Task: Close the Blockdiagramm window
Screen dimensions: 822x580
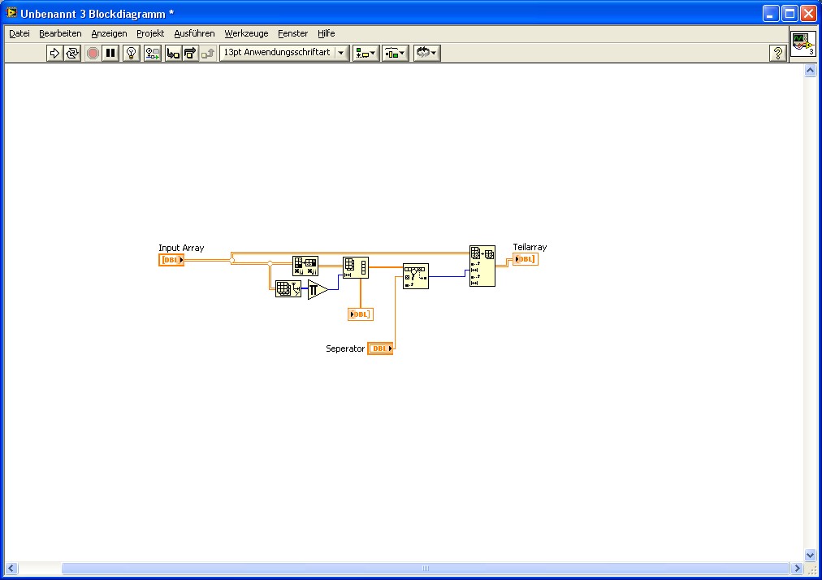Action: click(808, 14)
